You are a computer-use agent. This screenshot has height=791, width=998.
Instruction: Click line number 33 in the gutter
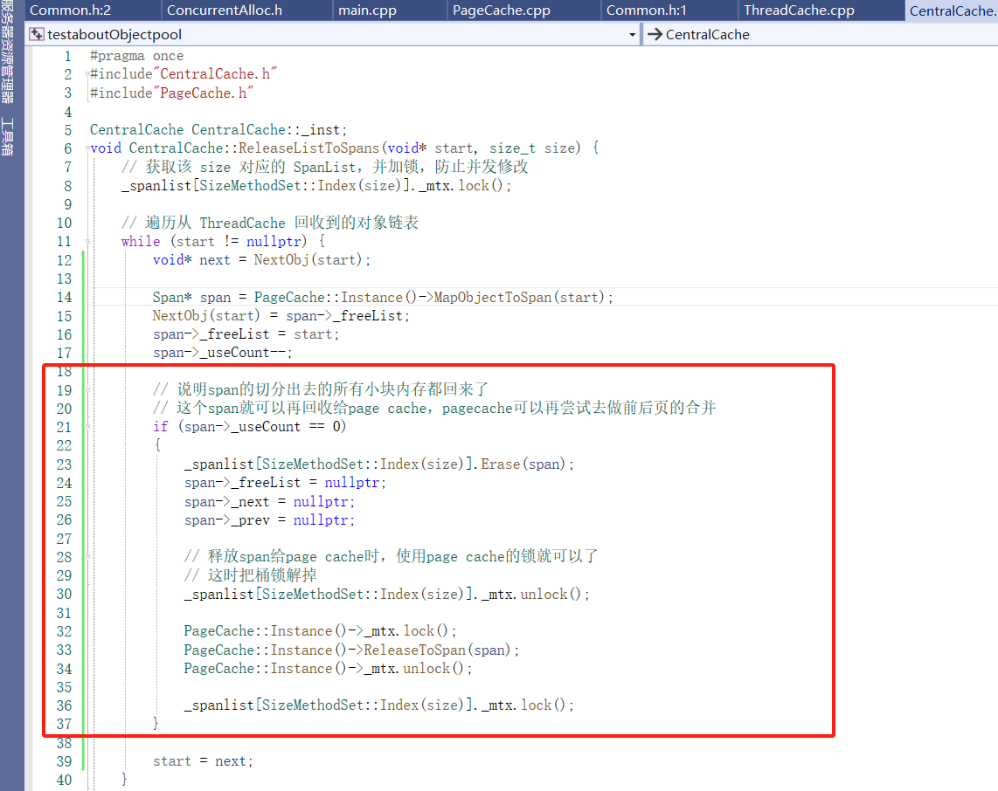(x=65, y=650)
